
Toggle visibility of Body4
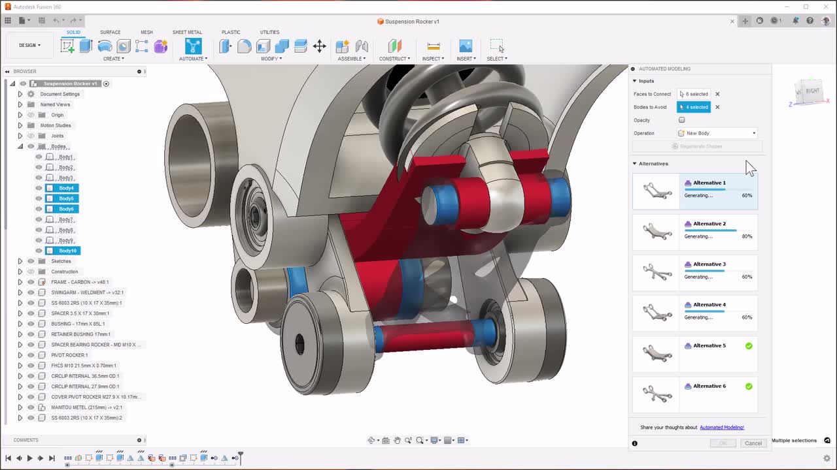(x=39, y=188)
